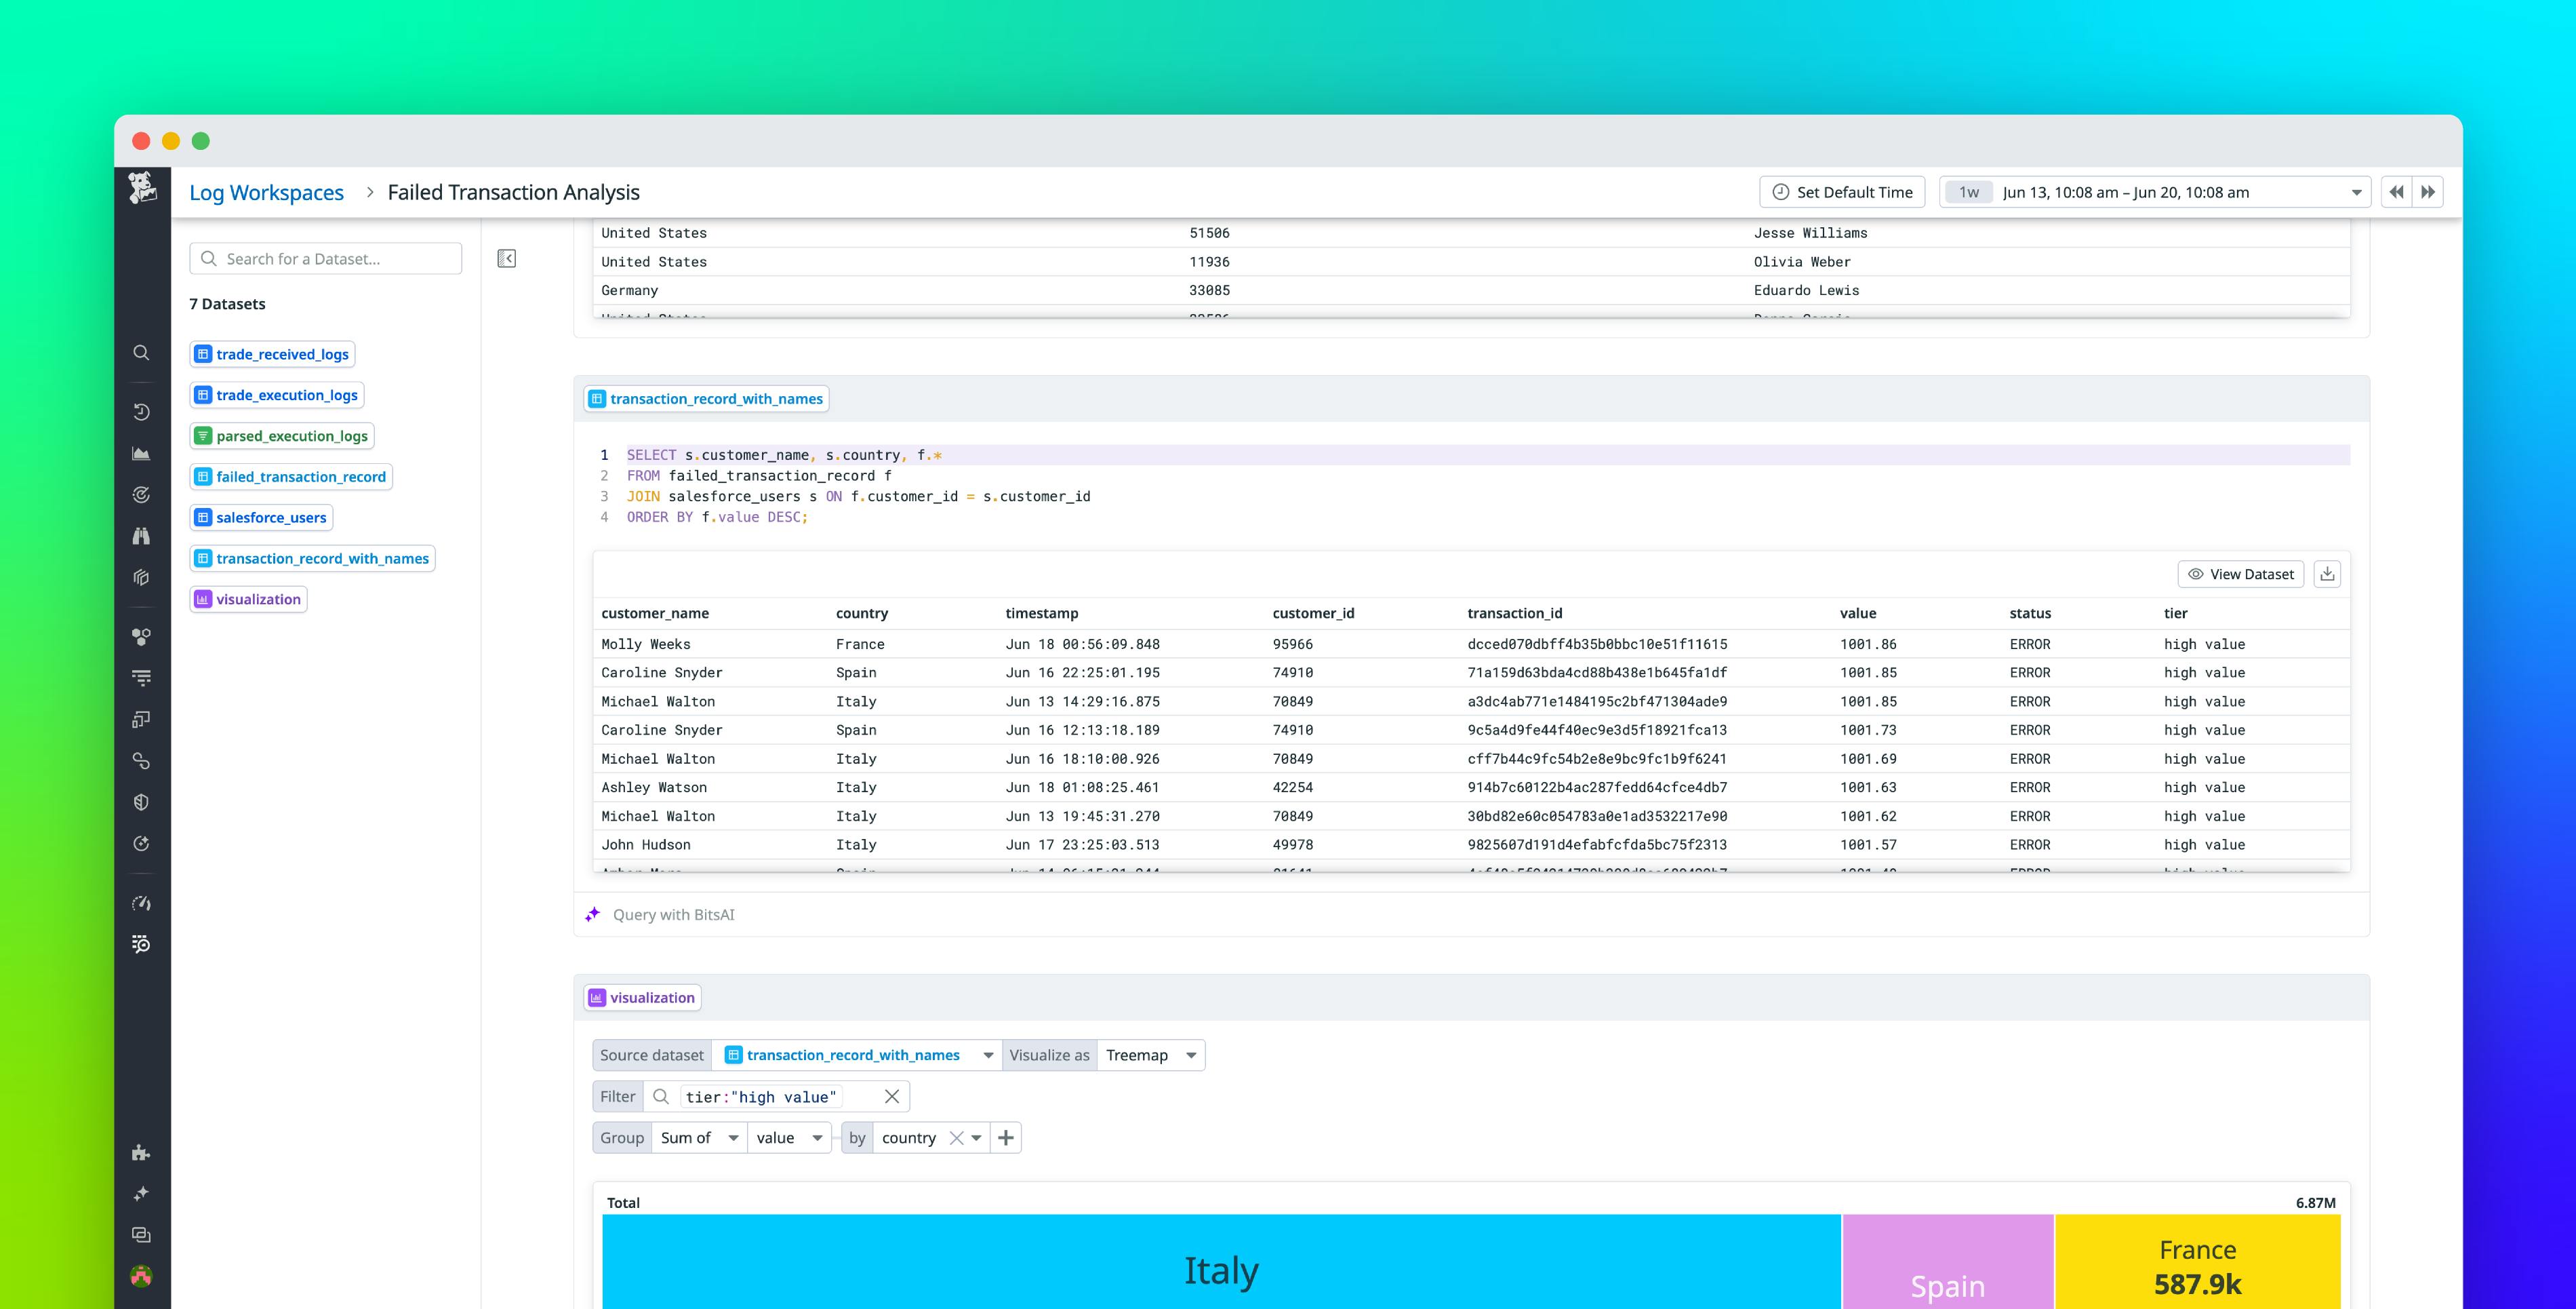
Task: Open the log search icon near sidebar bottom
Action: tap(141, 943)
